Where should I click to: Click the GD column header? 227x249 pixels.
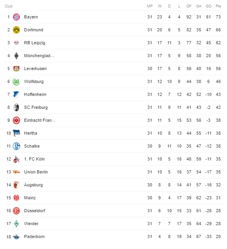click(x=209, y=6)
